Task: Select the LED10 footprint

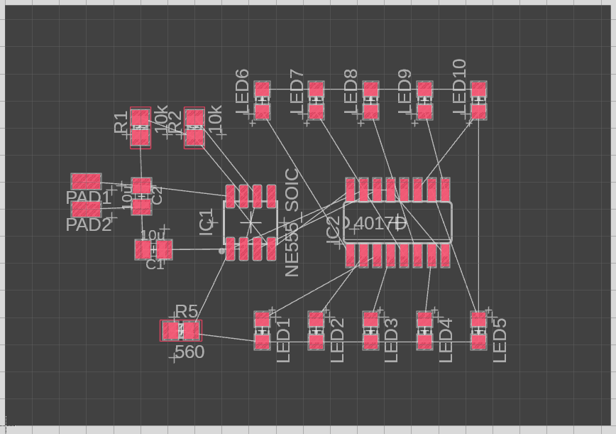Action: pyautogui.click(x=479, y=100)
